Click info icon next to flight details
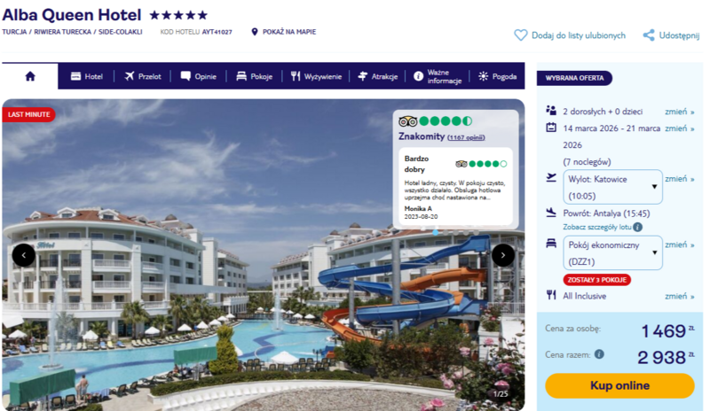Screen dimensions: 710x411 coord(637,227)
